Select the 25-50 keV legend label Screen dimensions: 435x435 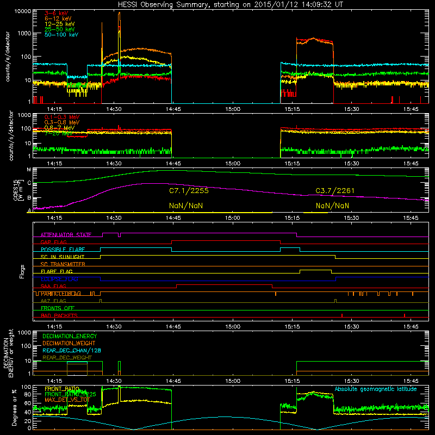pos(59,29)
